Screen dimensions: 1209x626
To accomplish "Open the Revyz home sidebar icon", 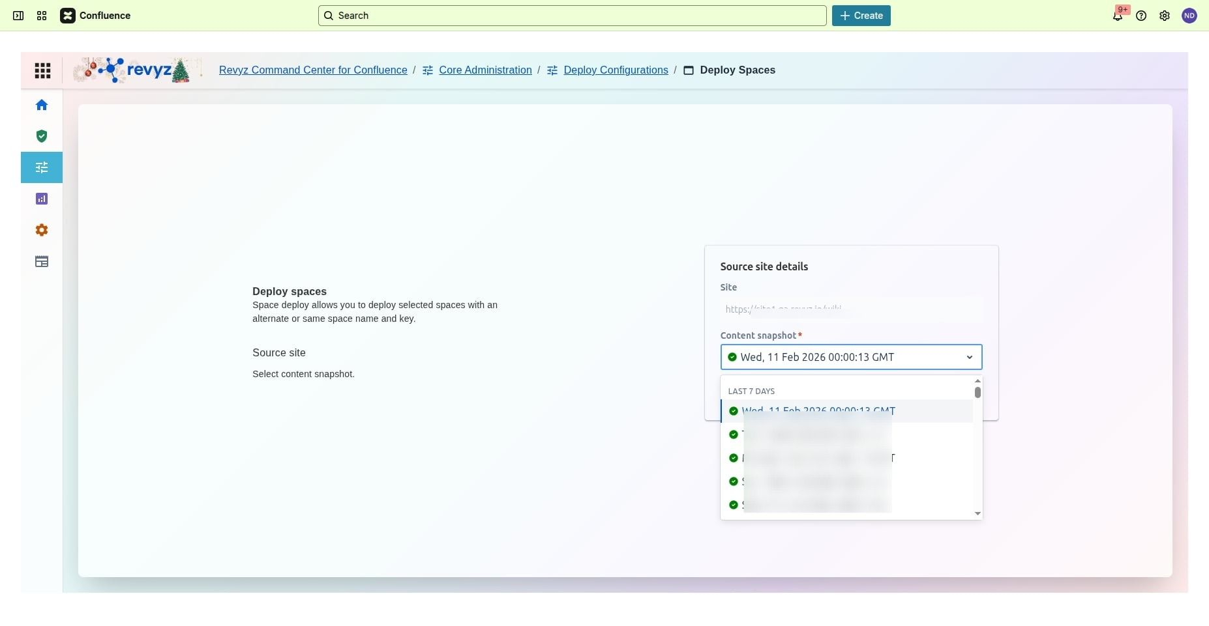I will click(42, 105).
